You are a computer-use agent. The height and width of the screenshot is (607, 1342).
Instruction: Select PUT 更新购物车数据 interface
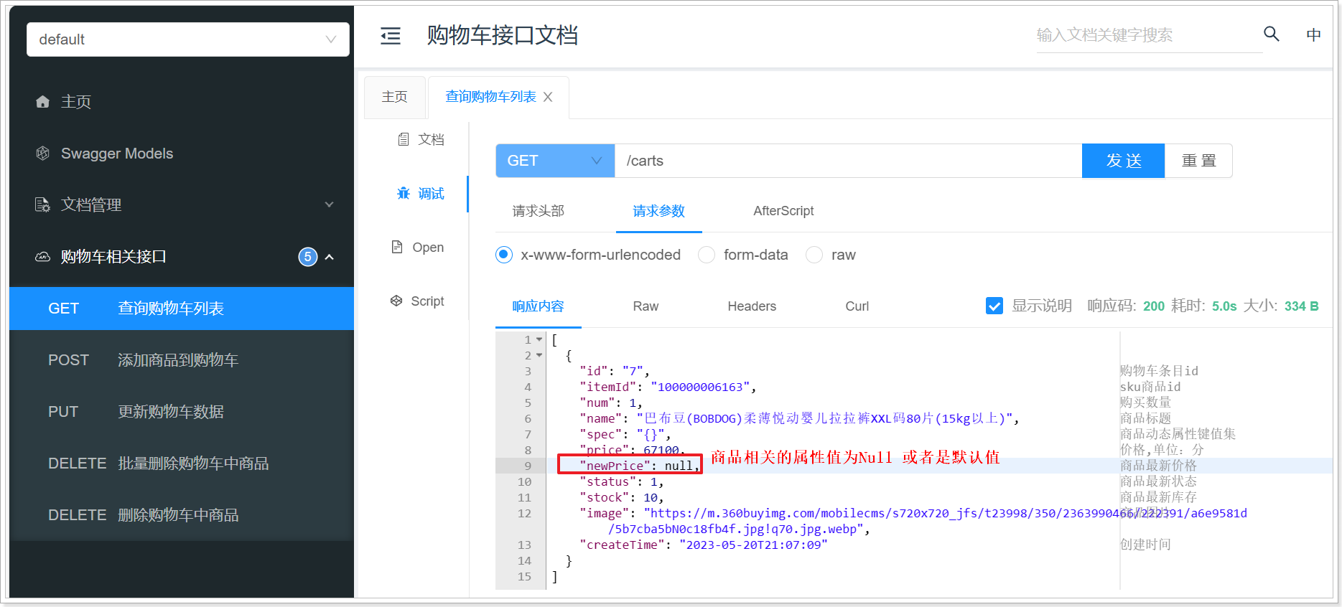click(x=182, y=412)
